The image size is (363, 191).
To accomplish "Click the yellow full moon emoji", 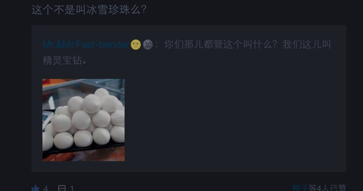I will pos(136,45).
